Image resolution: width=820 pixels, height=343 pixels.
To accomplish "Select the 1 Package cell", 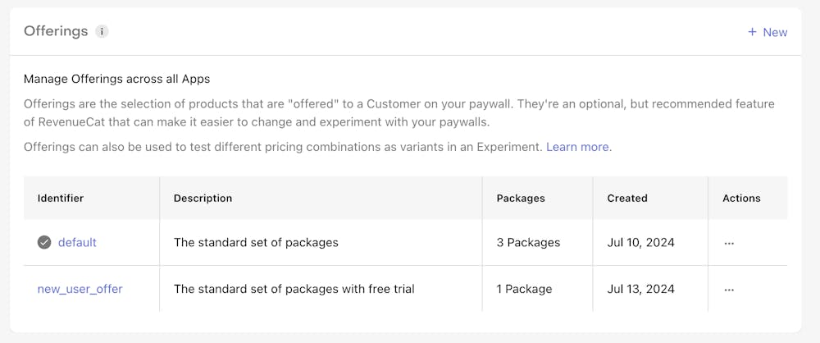I will tap(524, 289).
